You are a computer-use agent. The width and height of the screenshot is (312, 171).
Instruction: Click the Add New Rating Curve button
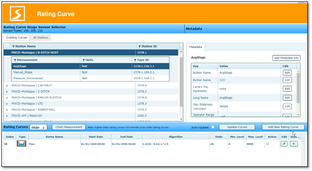[283, 127]
